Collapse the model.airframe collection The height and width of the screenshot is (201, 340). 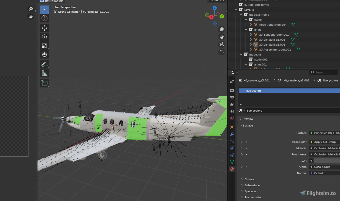coord(241,14)
